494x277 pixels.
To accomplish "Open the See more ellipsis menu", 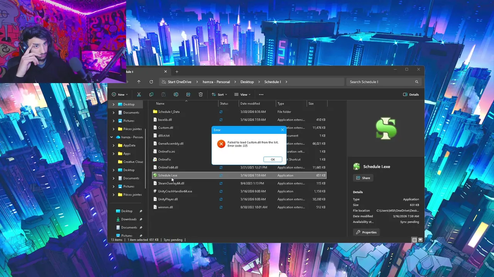I will (x=261, y=94).
